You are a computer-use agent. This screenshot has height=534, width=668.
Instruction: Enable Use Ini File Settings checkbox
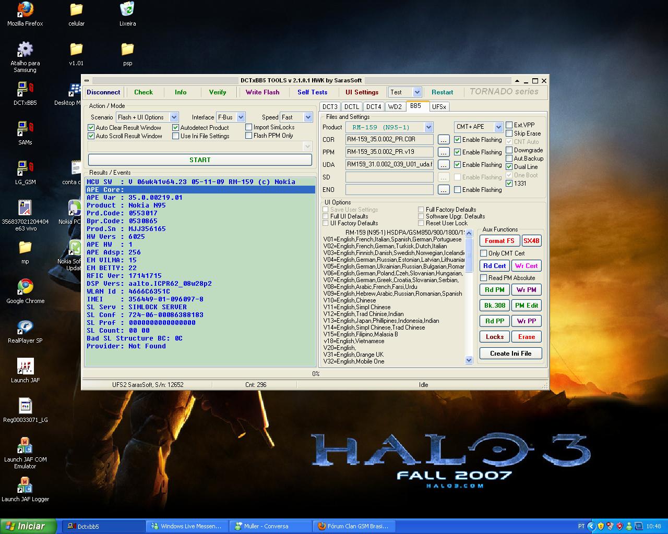176,136
